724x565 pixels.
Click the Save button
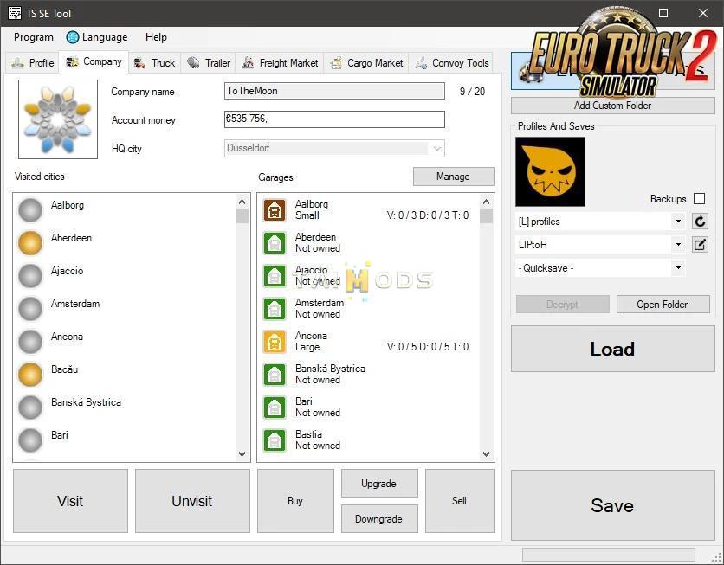click(x=613, y=505)
